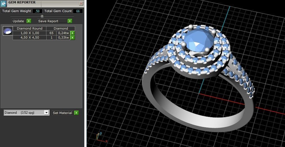Click the count cell showing 65
Viewport: 285px width, 147px height.
tap(51, 33)
